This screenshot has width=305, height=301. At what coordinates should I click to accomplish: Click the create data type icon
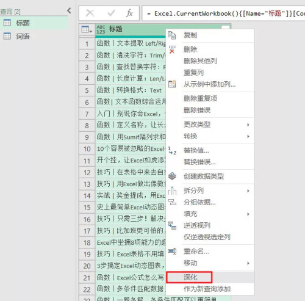[172, 176]
